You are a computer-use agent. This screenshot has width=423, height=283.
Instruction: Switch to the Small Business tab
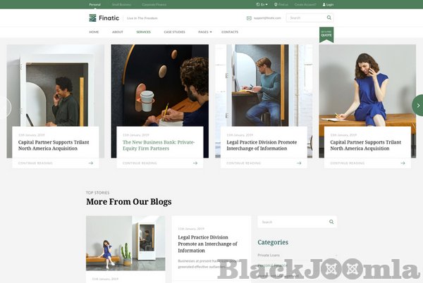[121, 4]
